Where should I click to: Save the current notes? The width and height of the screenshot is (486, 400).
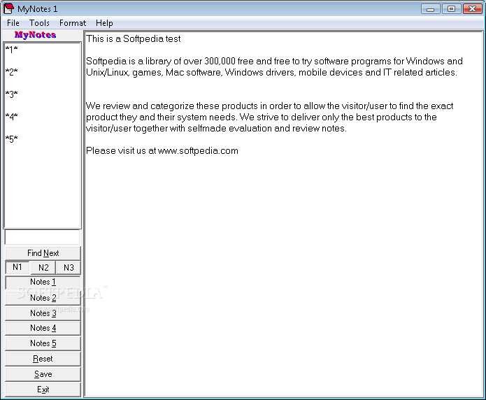(43, 374)
